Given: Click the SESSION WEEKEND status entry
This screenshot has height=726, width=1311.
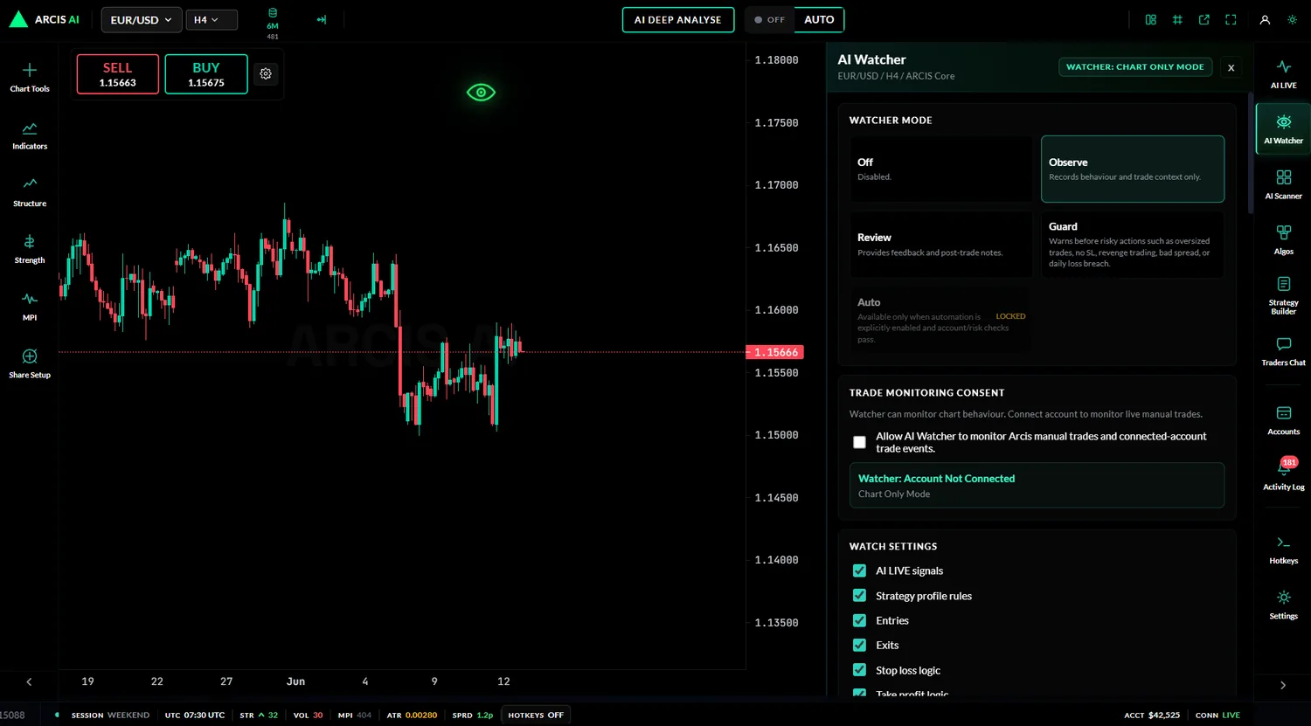Looking at the screenshot, I should [110, 715].
